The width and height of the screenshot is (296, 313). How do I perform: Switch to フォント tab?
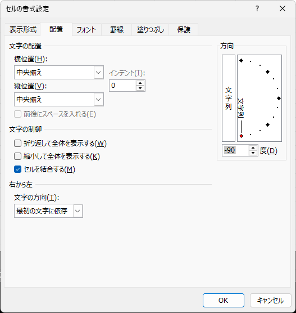86,29
